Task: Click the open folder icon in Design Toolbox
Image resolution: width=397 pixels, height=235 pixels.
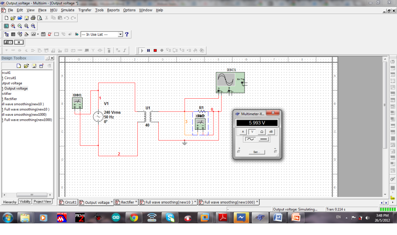Action: click(x=26, y=66)
